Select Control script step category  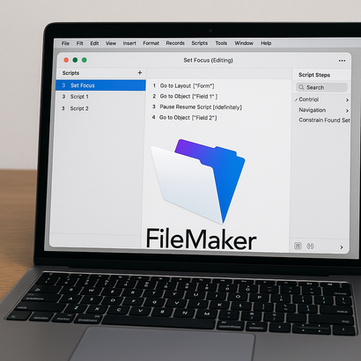[x=309, y=99]
